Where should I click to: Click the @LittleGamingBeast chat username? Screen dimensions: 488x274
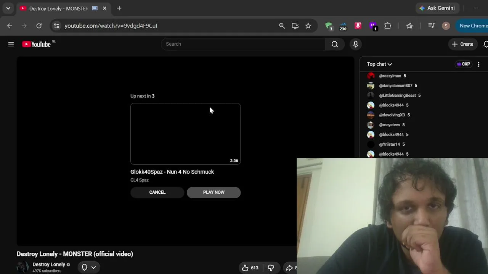coord(397,96)
